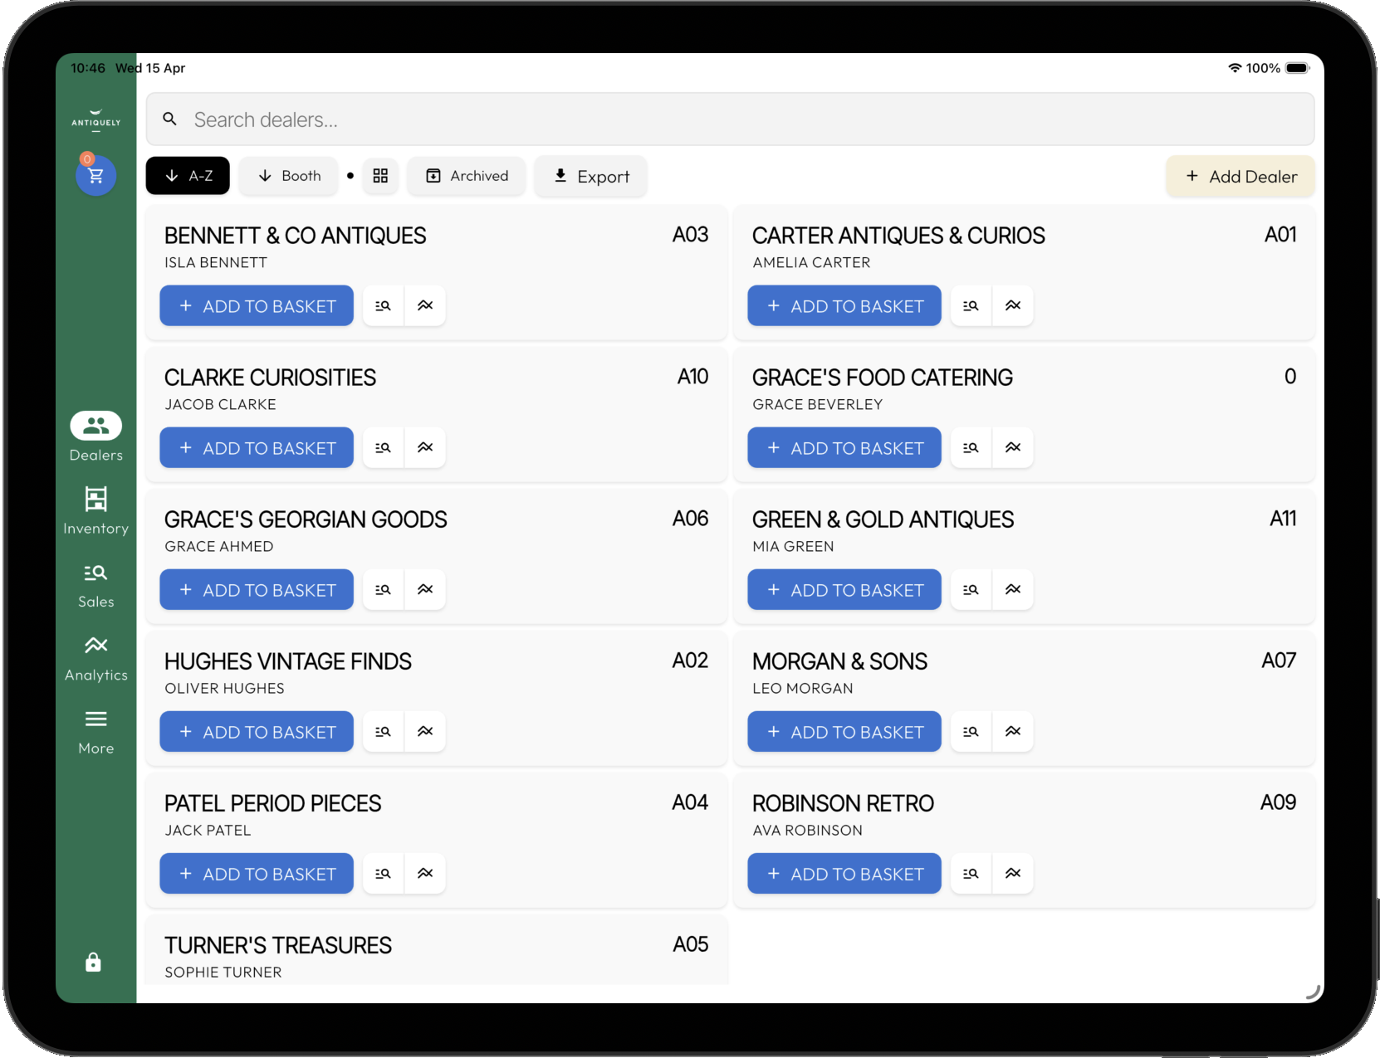Add Hughes Vintage Finds to basket

click(257, 731)
